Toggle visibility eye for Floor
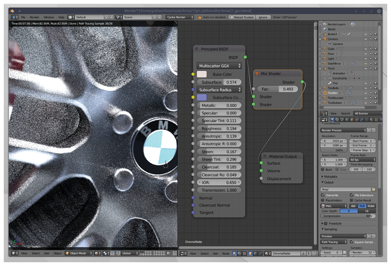The width and height of the screenshot is (391, 266). (x=366, y=54)
